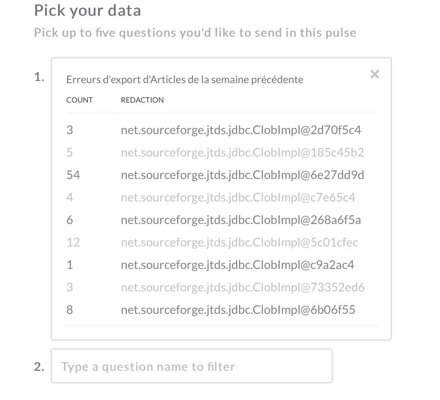Select the row with count 12
The image size is (440, 400).
pyautogui.click(x=73, y=242)
